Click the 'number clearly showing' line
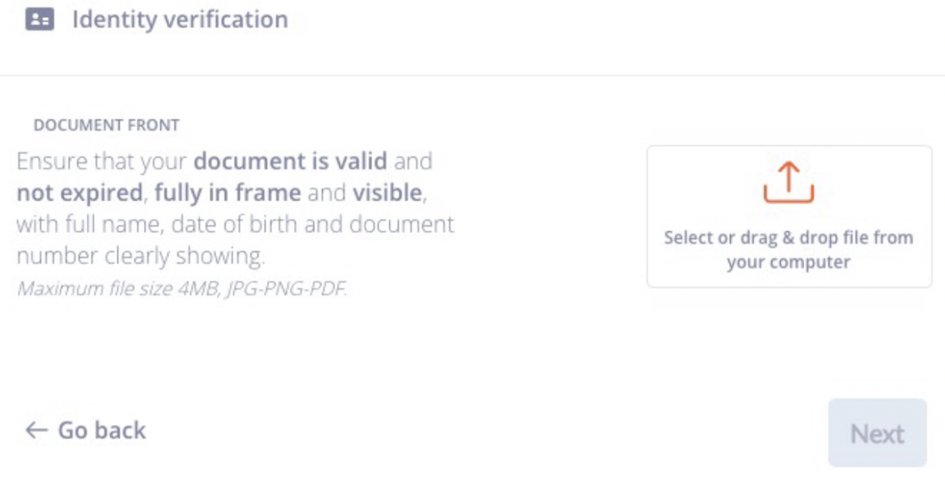This screenshot has width=945, height=479. 140,256
